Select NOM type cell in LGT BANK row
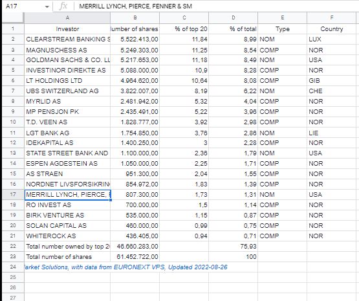 [x=282, y=133]
